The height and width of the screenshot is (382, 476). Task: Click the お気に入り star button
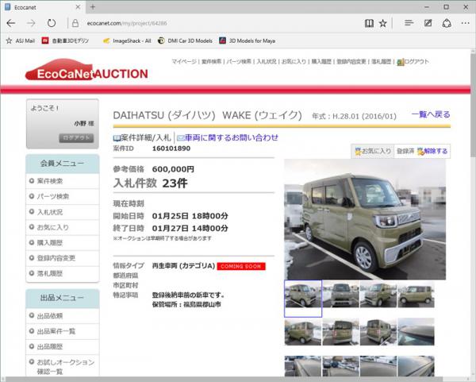point(373,151)
